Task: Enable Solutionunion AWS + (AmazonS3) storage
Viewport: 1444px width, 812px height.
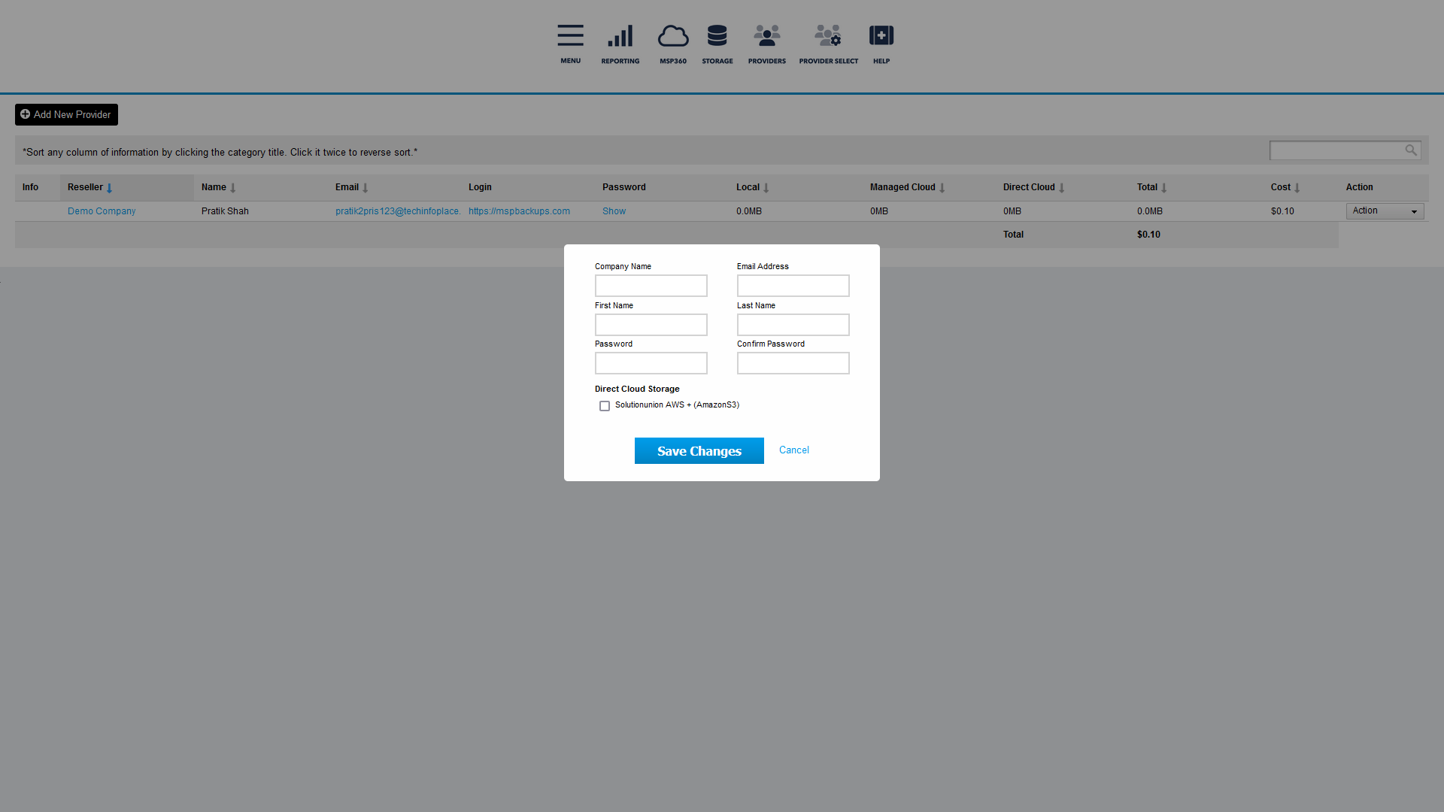Action: click(605, 405)
